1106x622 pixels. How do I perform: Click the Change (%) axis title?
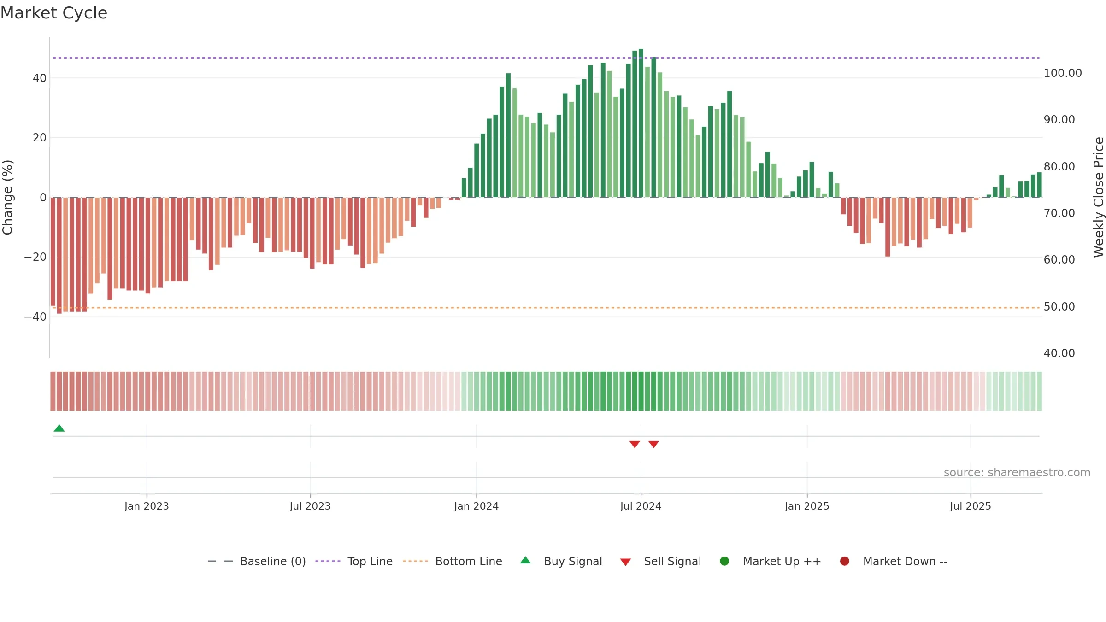point(7,197)
